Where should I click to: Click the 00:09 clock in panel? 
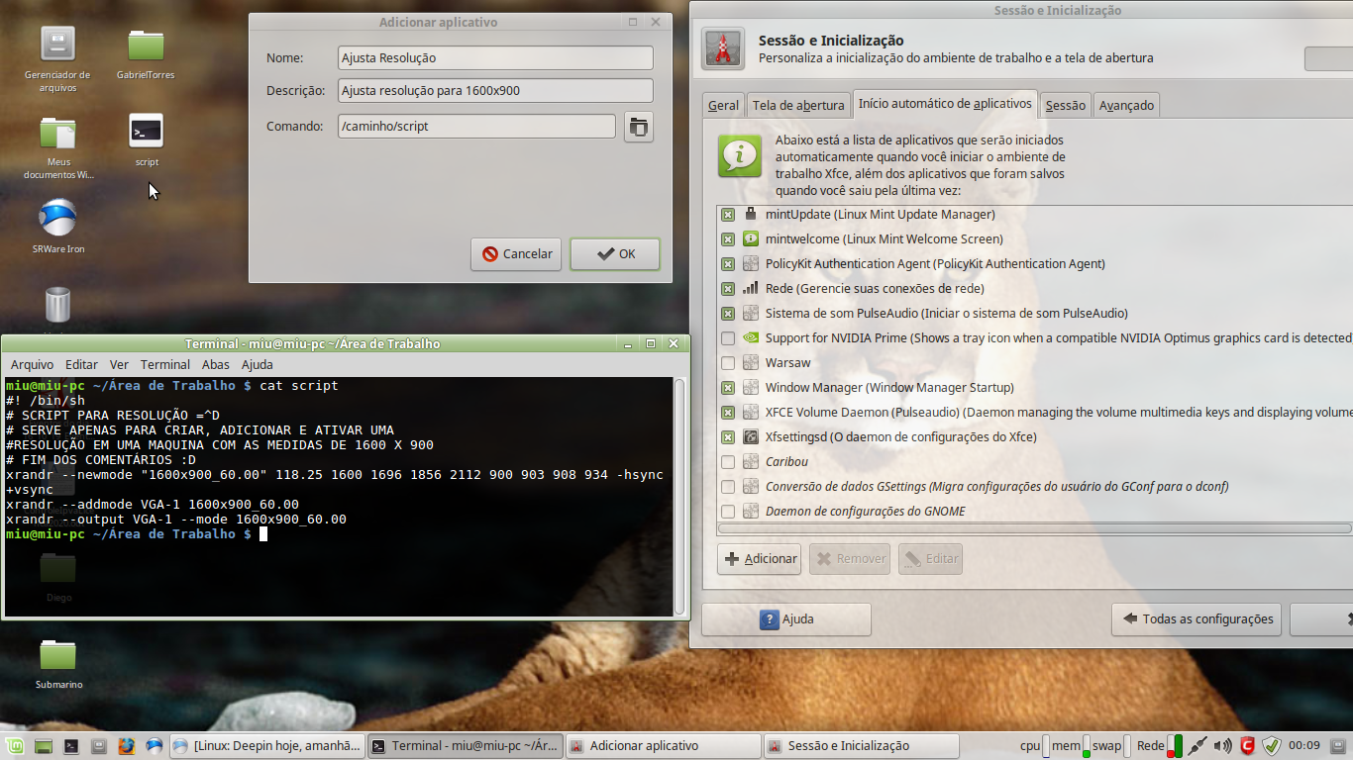pos(1304,746)
